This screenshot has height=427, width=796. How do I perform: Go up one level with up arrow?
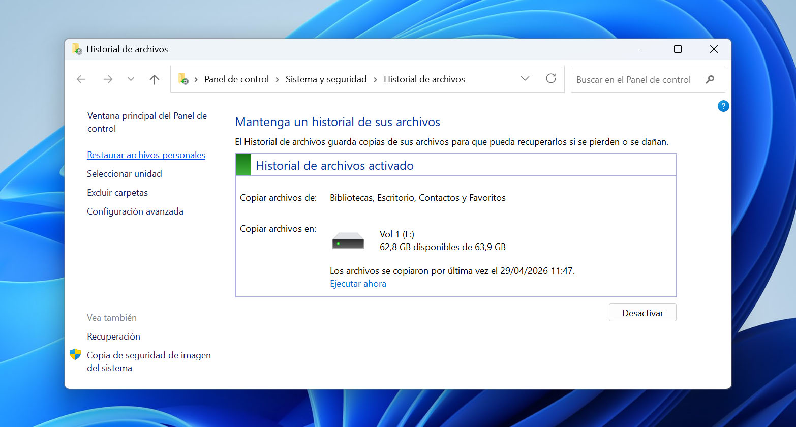155,79
